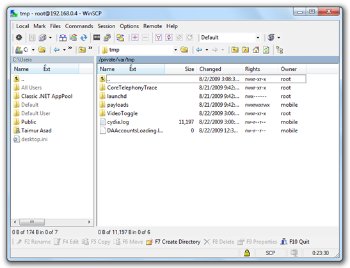Click remote Parent Directory folder icon
This screenshot has height=268, width=350.
(x=235, y=49)
